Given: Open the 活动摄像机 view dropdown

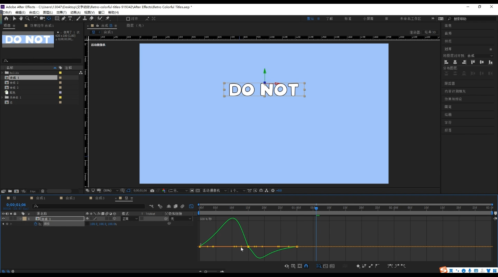Looking at the screenshot, I should click(x=214, y=190).
